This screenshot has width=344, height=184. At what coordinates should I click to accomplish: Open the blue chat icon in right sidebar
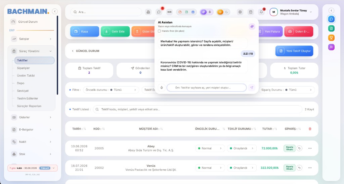(331, 19)
